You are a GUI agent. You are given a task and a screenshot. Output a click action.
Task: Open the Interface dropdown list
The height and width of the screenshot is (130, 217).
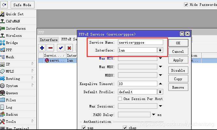click(160, 50)
